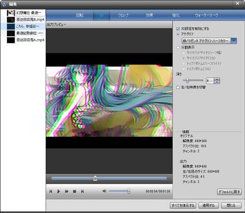The height and width of the screenshot is (213, 245).
Task: Fast forward the preview
Action: (x=67, y=191)
